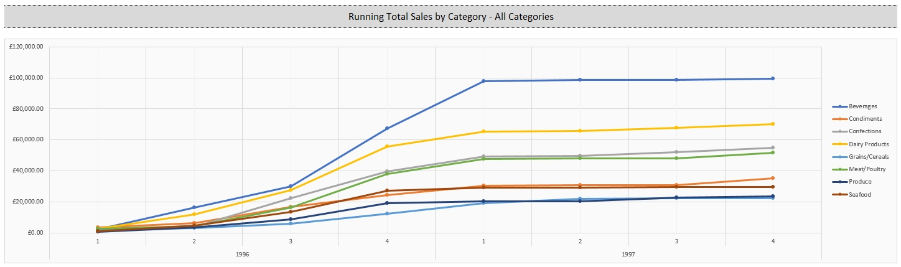Click the 1997 year axis label
The image size is (901, 267).
(628, 255)
